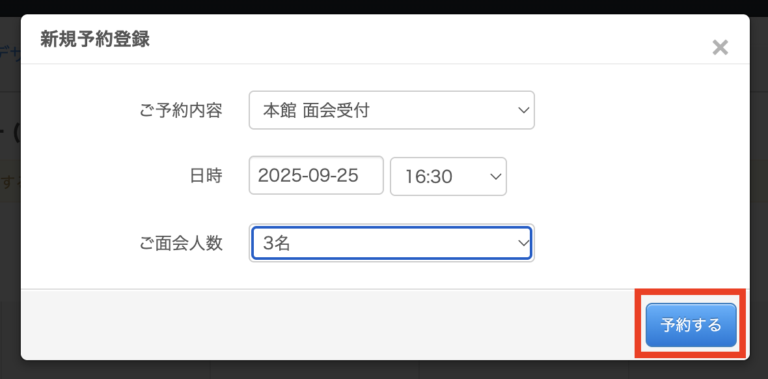The image size is (768, 379).
Task: Click the chevron arrow beside the 16:30 time
Action: [495, 176]
